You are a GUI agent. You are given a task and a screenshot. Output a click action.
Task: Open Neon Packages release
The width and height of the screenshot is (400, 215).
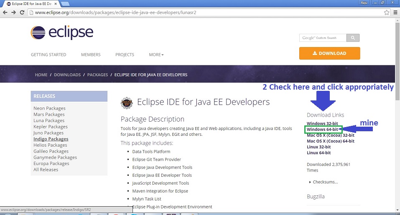pyautogui.click(x=49, y=108)
